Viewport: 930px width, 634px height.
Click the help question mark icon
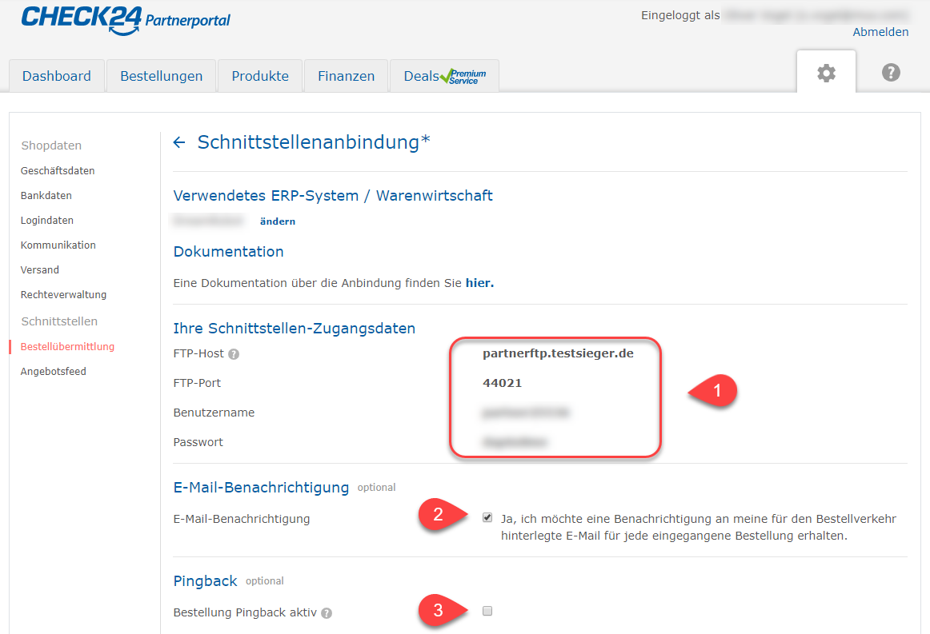click(x=891, y=73)
